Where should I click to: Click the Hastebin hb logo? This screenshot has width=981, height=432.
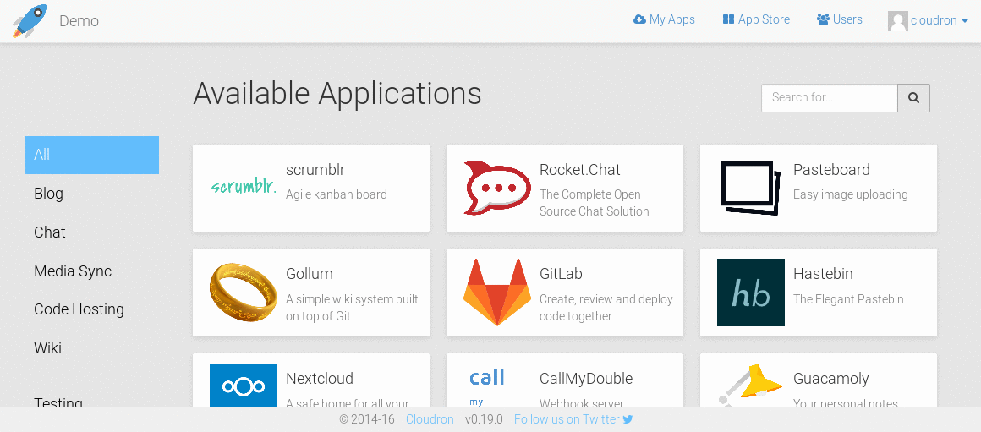[751, 293]
